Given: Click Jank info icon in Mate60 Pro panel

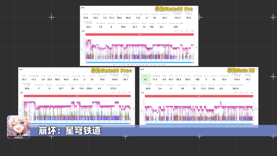Looking at the screenshot, I should [x=191, y=14].
